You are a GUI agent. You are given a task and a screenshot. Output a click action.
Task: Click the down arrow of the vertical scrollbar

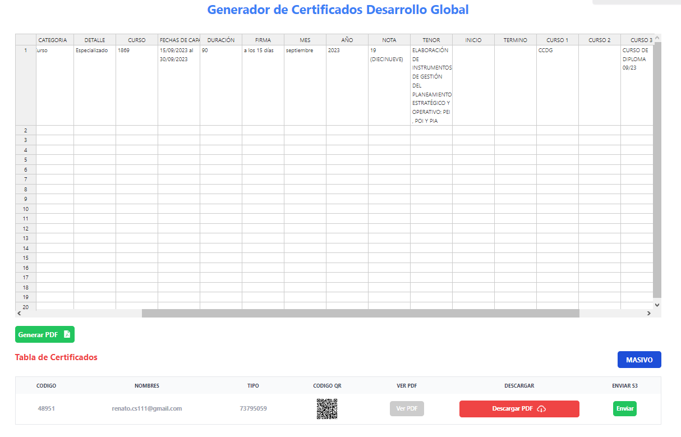pos(657,305)
